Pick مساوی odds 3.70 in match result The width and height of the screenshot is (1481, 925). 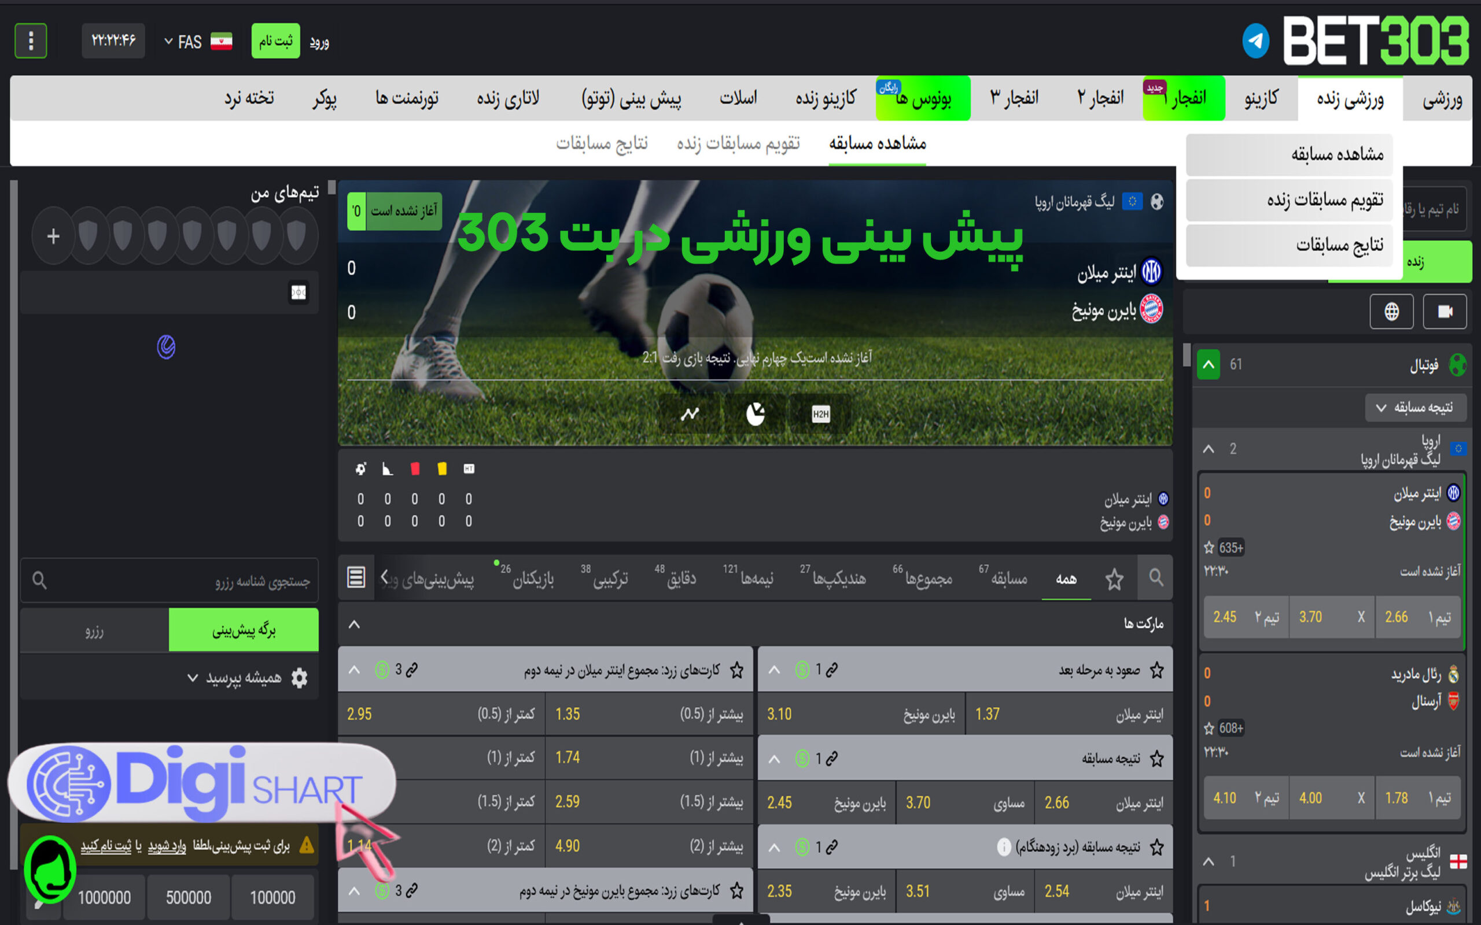tap(965, 802)
